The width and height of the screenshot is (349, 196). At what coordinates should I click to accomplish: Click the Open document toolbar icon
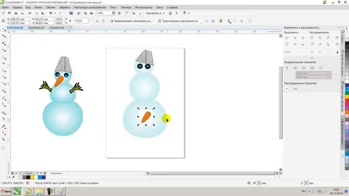tap(9, 13)
